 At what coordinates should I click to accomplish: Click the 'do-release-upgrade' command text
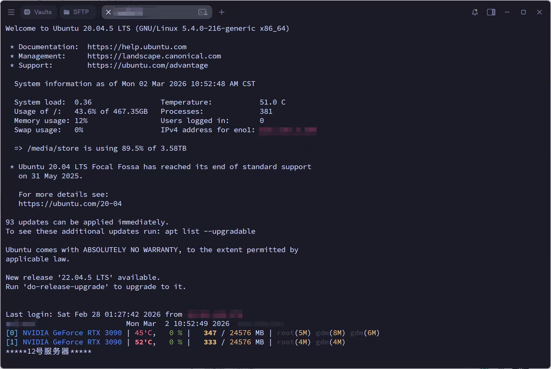pos(66,287)
